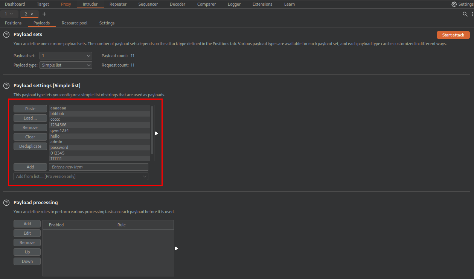Select payload 'ccccc' in list
Viewport: 474px width, 279px height.
(x=100, y=119)
